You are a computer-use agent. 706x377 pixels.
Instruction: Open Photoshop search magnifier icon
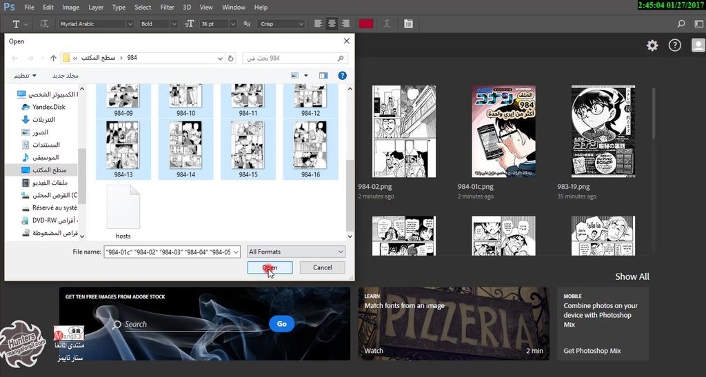pos(681,24)
